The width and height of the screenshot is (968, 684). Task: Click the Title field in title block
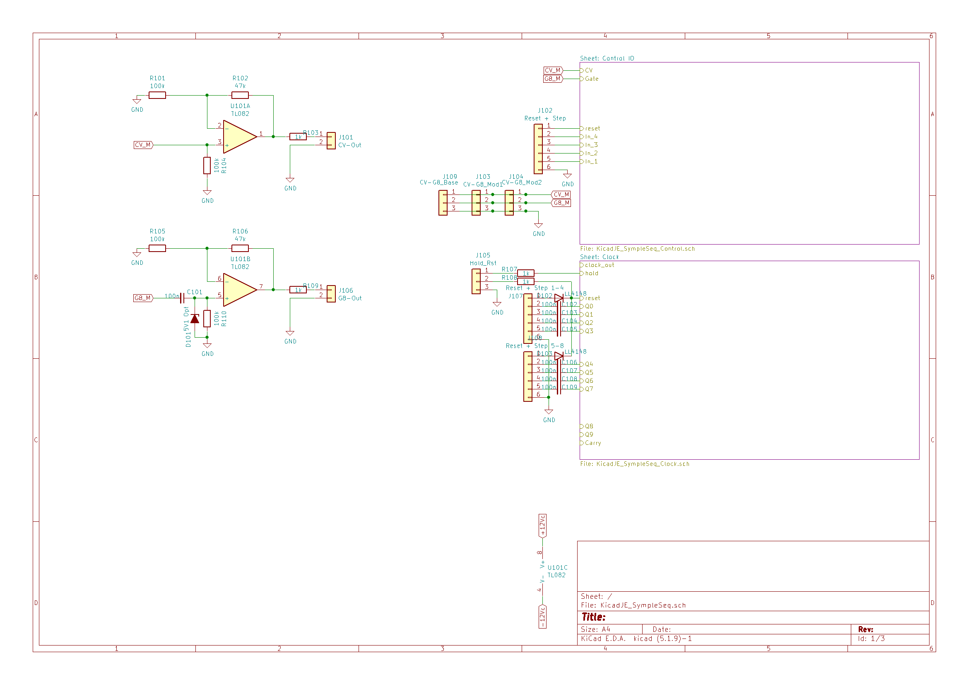pos(594,617)
